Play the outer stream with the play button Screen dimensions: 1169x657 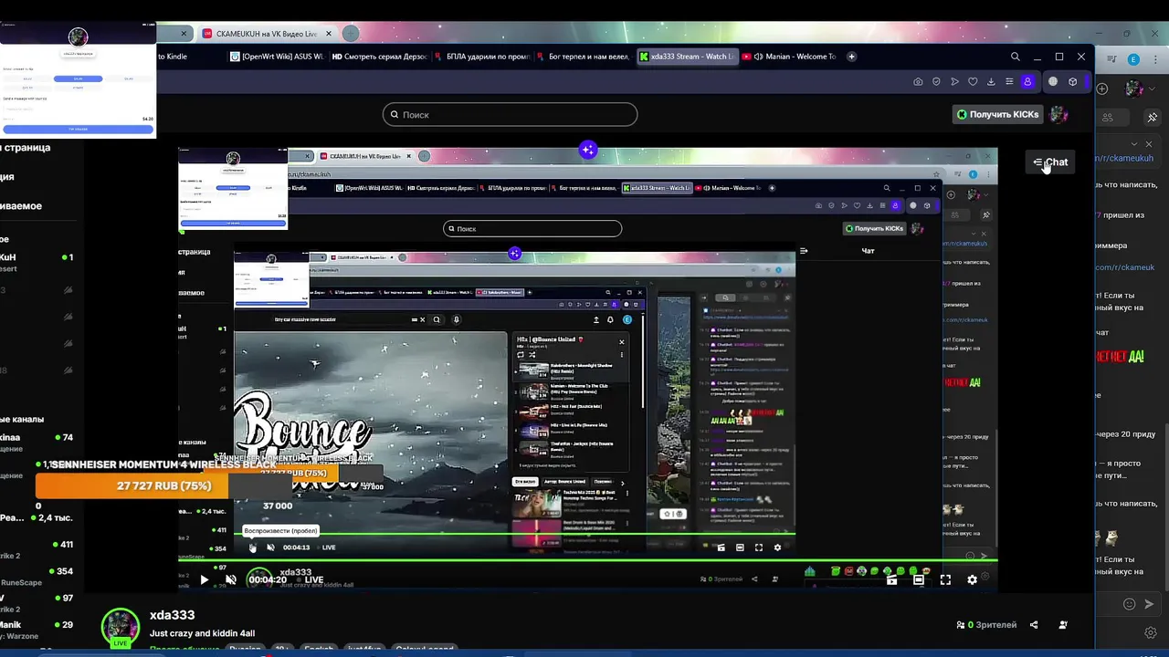tap(205, 579)
